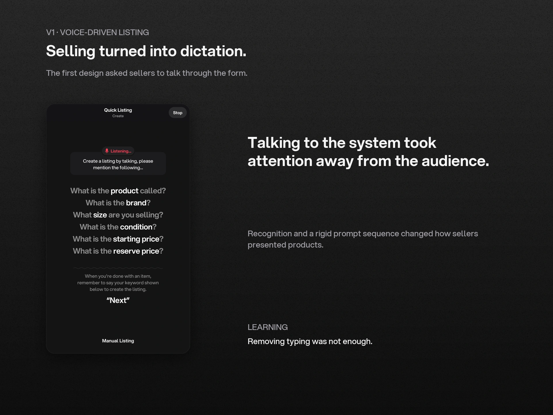Image resolution: width=553 pixels, height=415 pixels.
Task: Click the 'Recognition and a rigid prompt' paragraph
Action: [x=363, y=239]
